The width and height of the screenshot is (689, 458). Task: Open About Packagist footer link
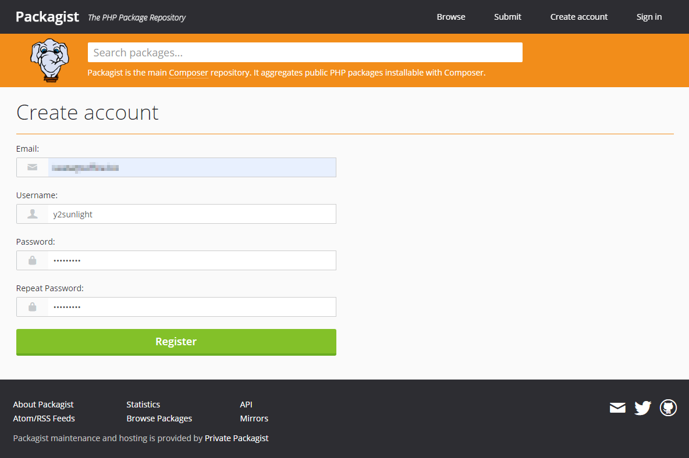click(43, 405)
